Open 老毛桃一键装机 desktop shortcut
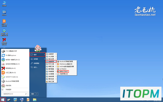This screenshot has height=102, width=163. click(4, 32)
